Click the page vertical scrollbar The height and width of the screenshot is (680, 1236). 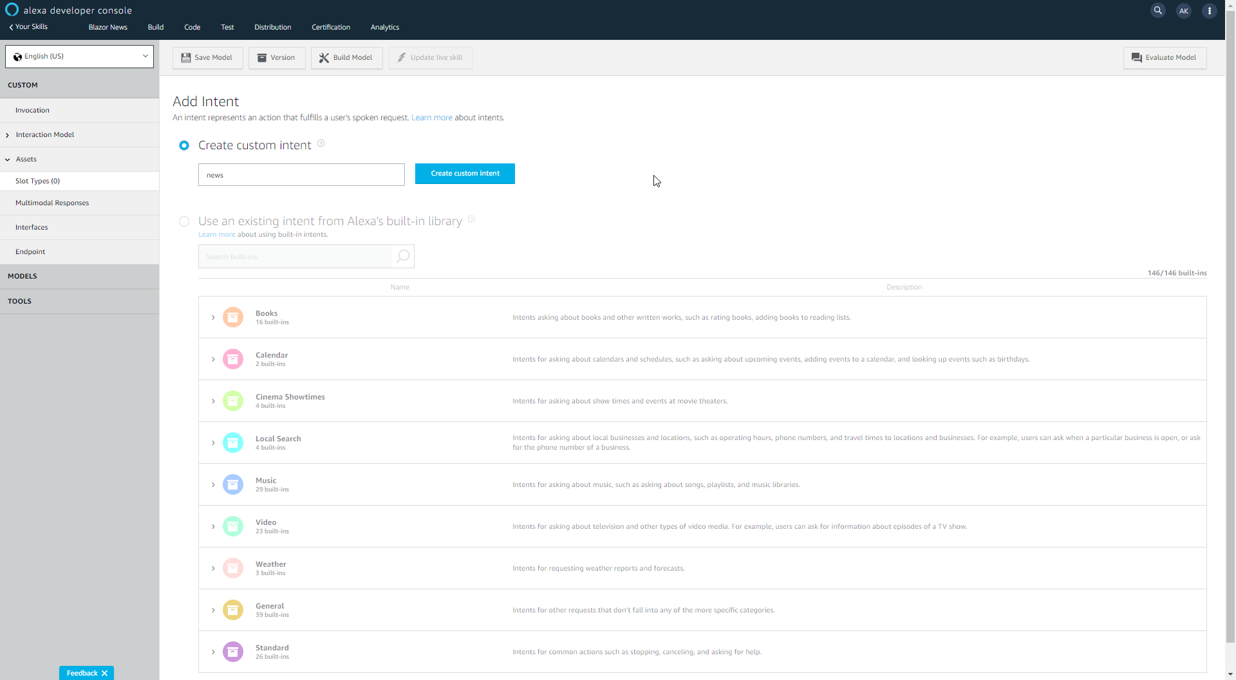click(1231, 326)
